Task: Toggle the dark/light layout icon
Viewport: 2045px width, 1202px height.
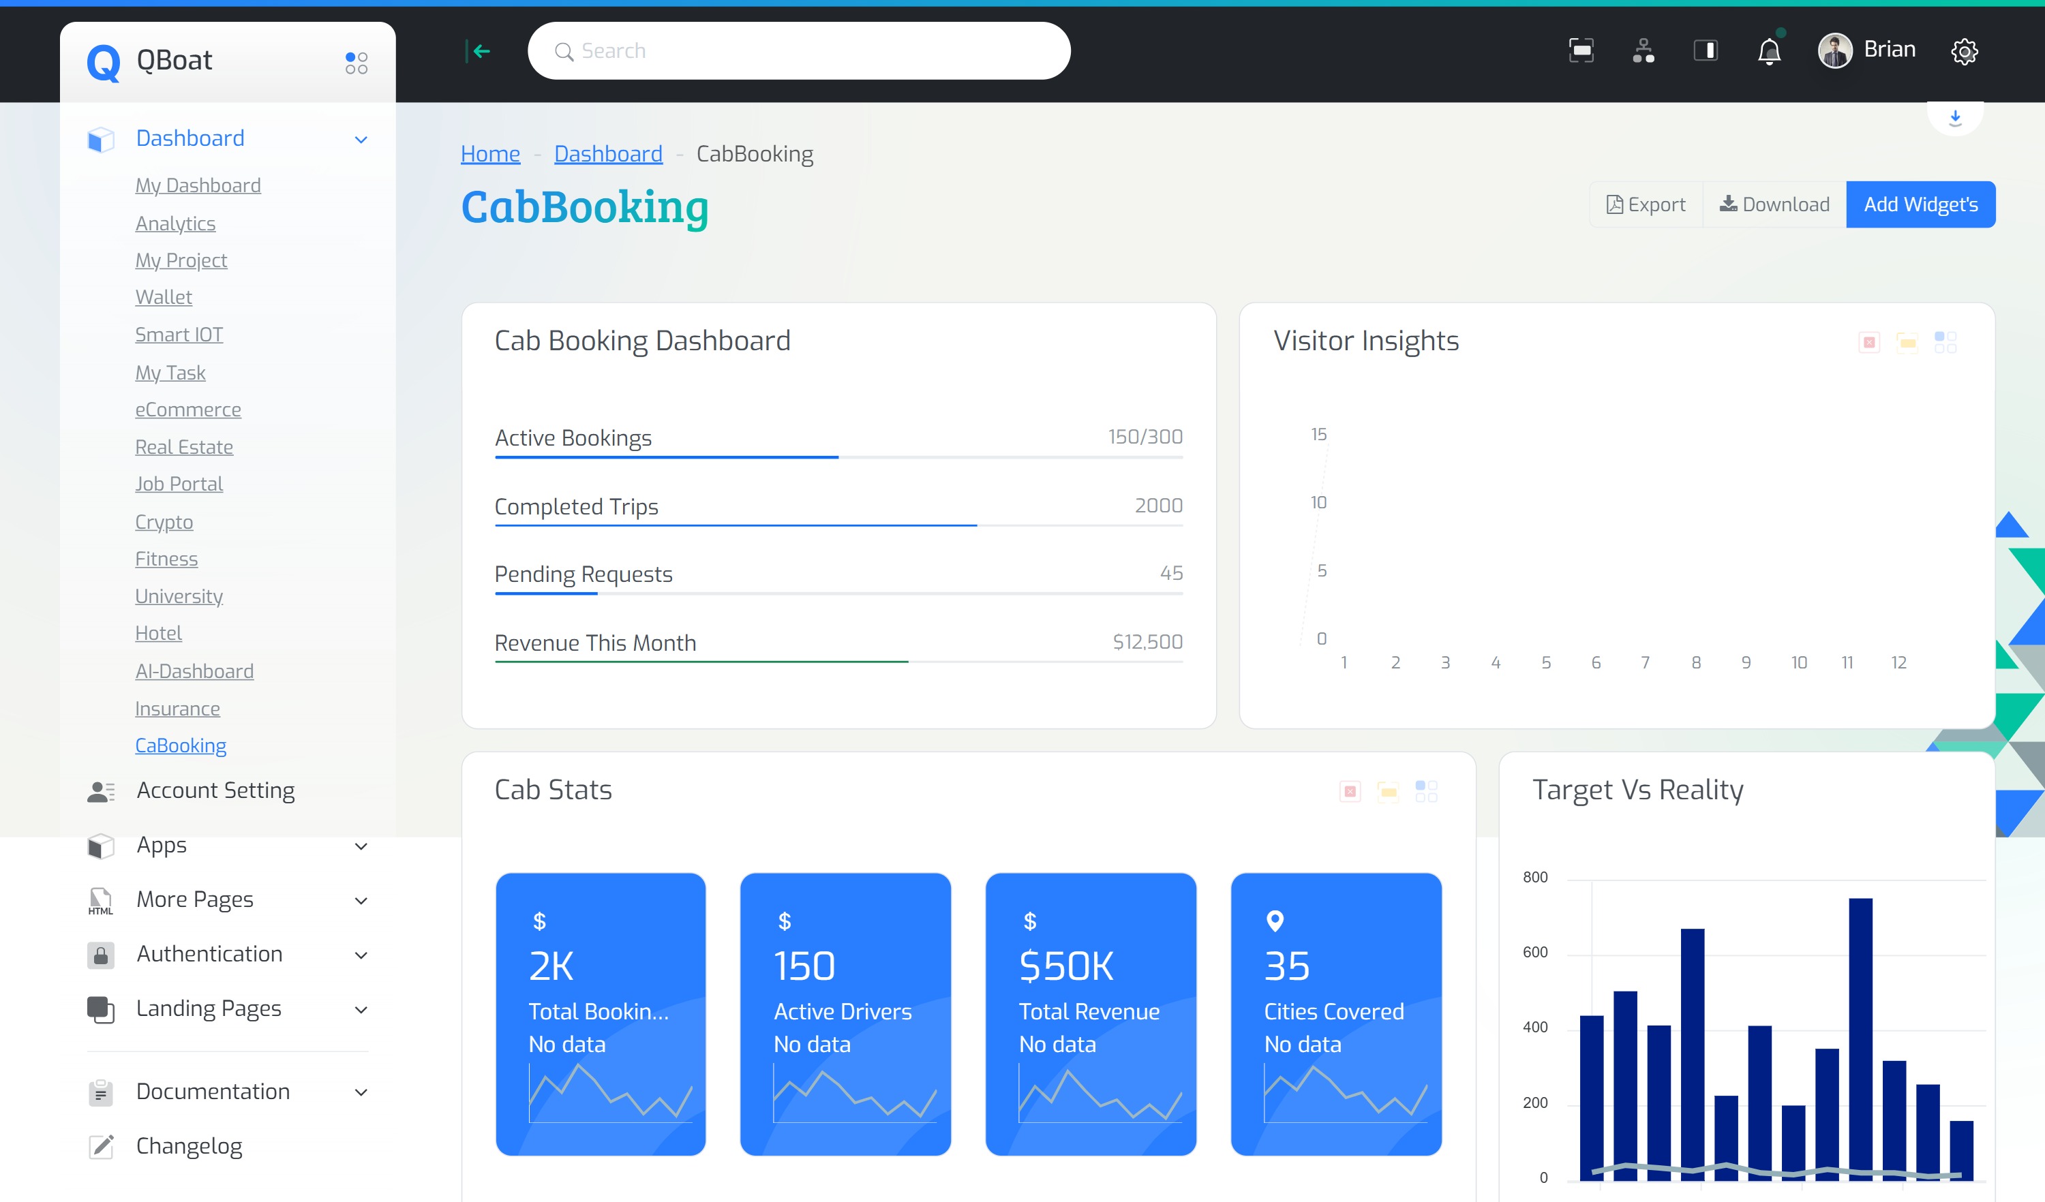Action: coord(1705,50)
